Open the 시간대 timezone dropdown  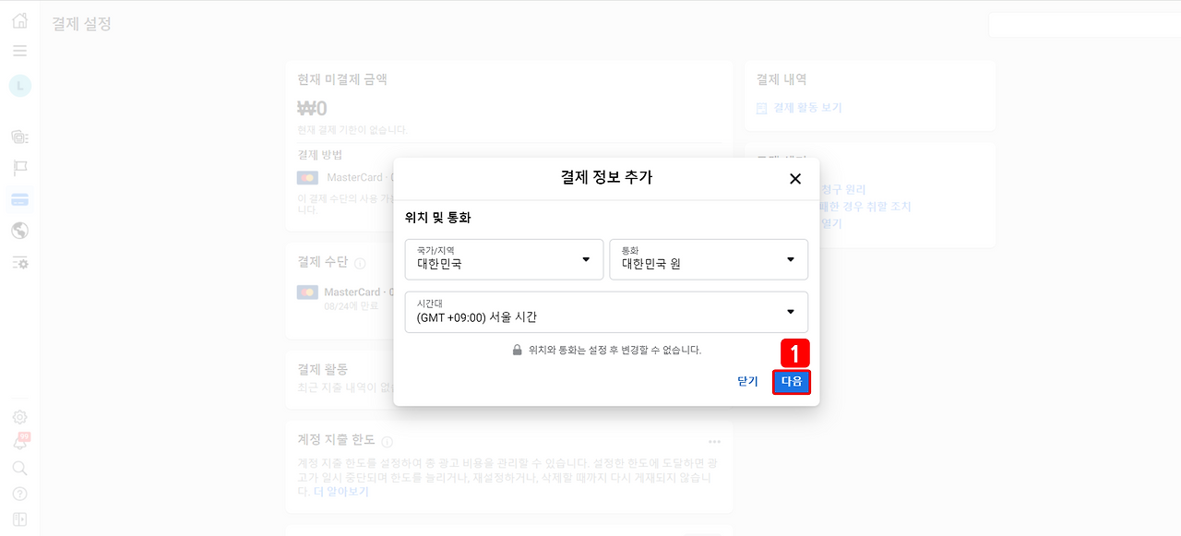[606, 312]
